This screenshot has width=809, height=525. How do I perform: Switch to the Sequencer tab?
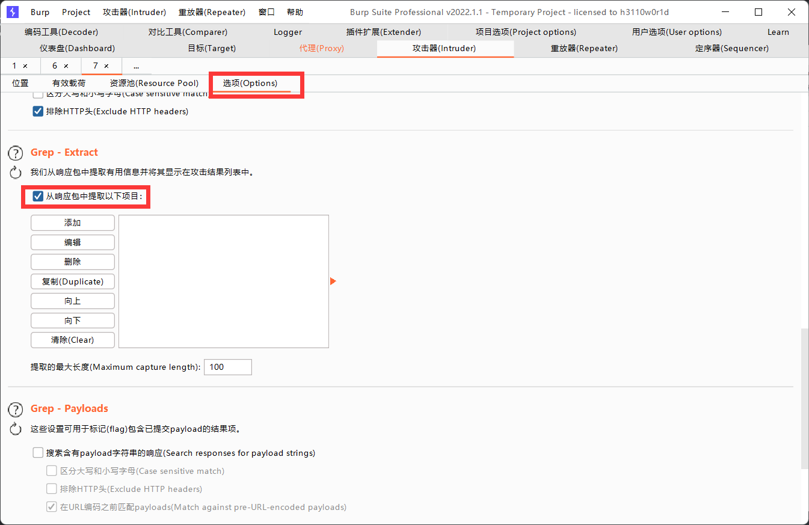click(732, 49)
